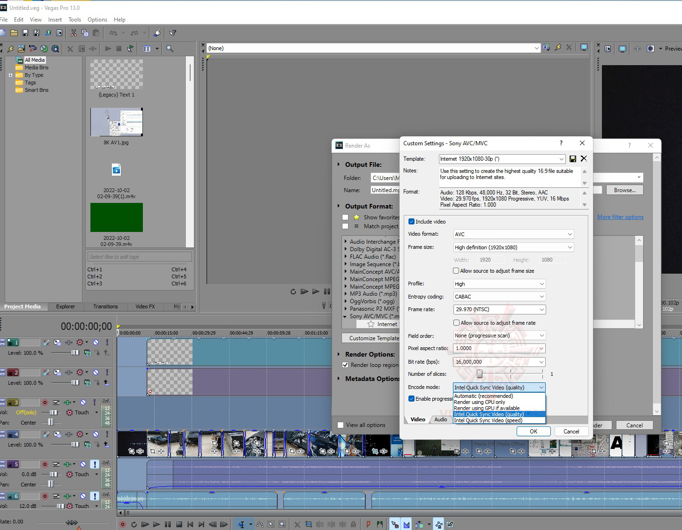Click Go to Start in transport bar

pyautogui.click(x=190, y=524)
